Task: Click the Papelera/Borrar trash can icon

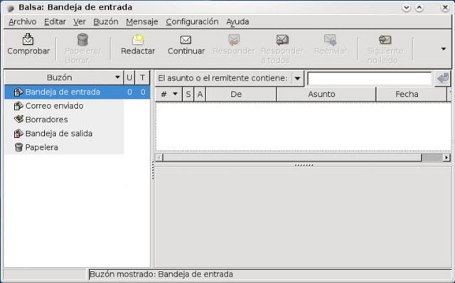Action: [82, 40]
